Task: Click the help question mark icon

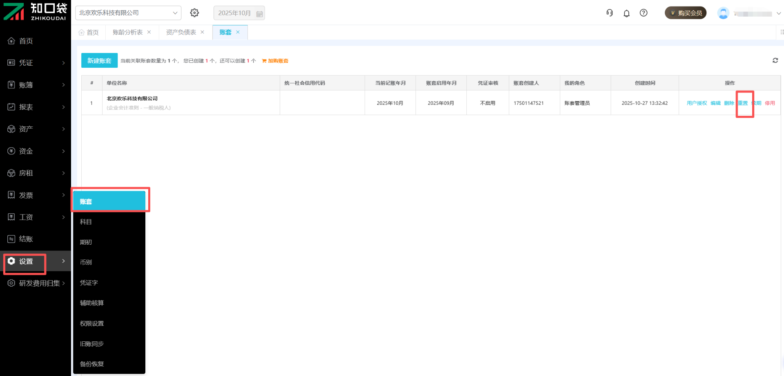Action: (644, 13)
